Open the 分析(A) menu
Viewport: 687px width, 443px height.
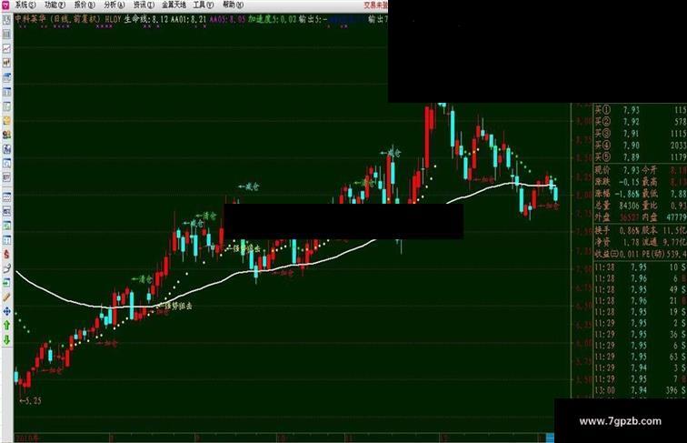114,5
